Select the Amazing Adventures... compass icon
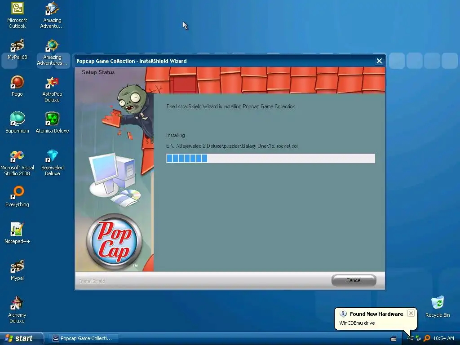 pos(52,52)
